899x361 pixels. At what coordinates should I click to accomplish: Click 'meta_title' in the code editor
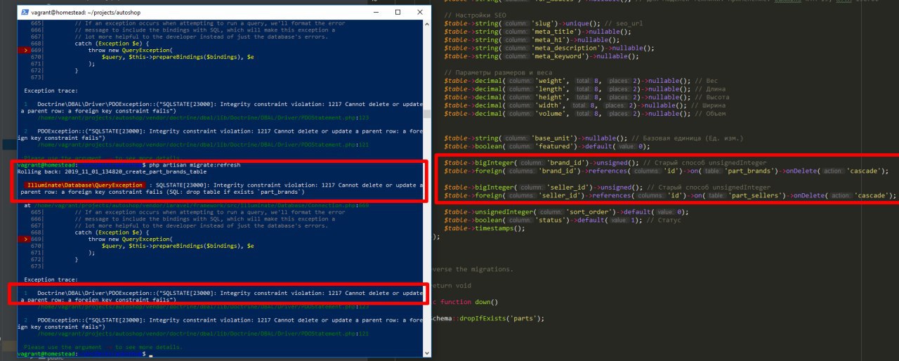(556, 32)
